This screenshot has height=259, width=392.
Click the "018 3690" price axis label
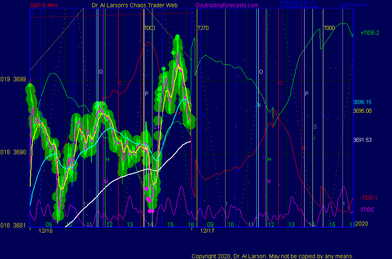pos(13,152)
